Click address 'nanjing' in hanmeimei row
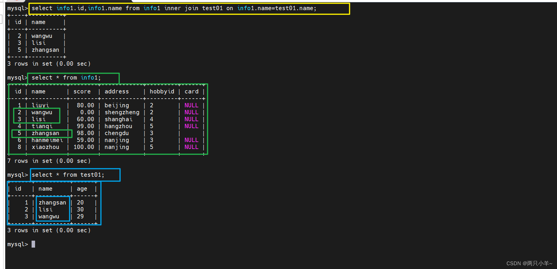 pyautogui.click(x=117, y=140)
